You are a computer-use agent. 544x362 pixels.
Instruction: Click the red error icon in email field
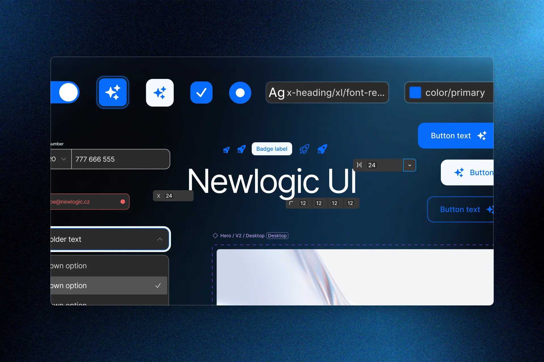point(123,202)
